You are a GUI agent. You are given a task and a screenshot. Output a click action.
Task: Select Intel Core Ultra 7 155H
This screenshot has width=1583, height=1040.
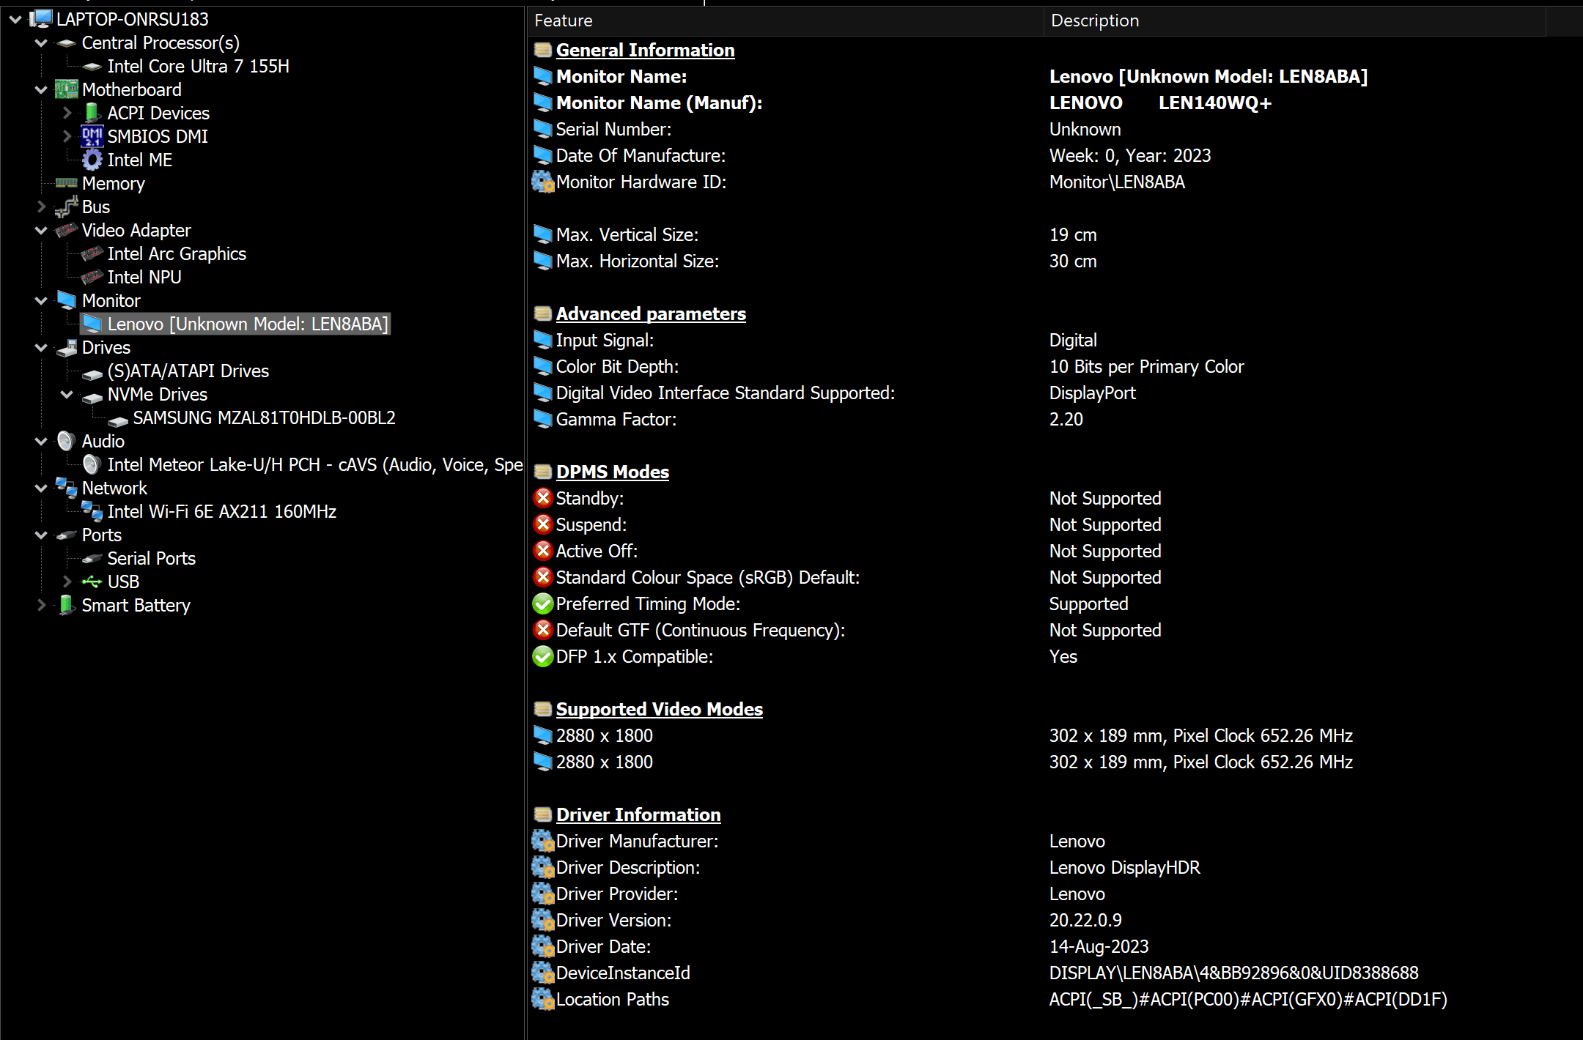click(198, 67)
